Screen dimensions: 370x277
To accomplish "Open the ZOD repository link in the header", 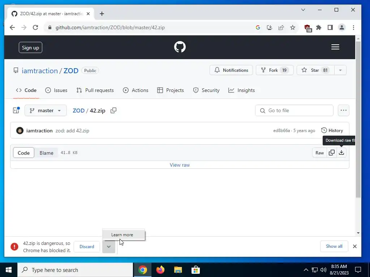I will click(x=71, y=71).
